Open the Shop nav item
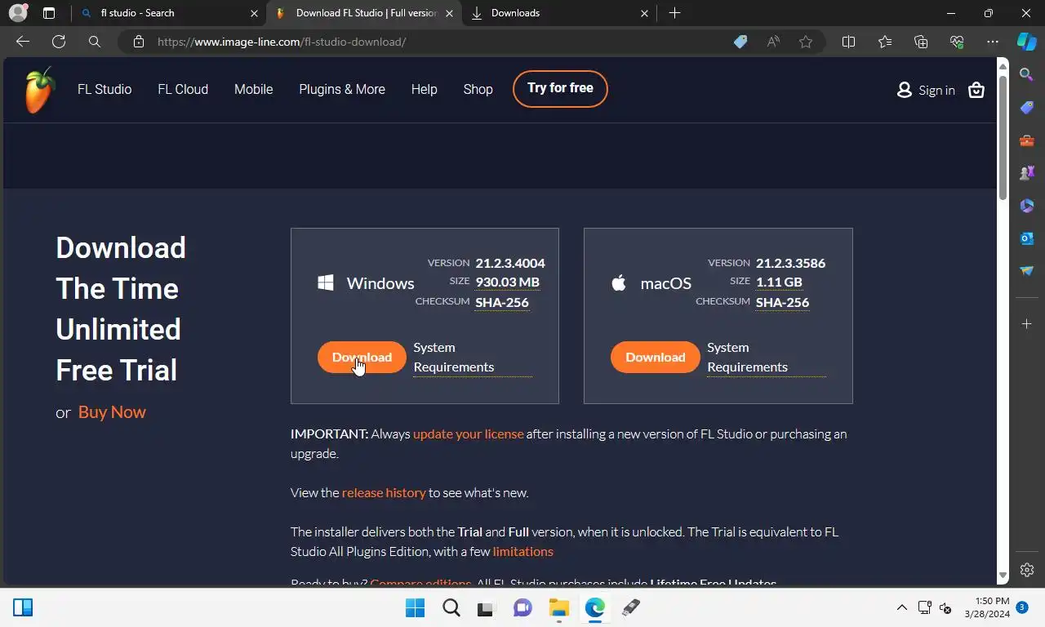1045x627 pixels. point(478,90)
